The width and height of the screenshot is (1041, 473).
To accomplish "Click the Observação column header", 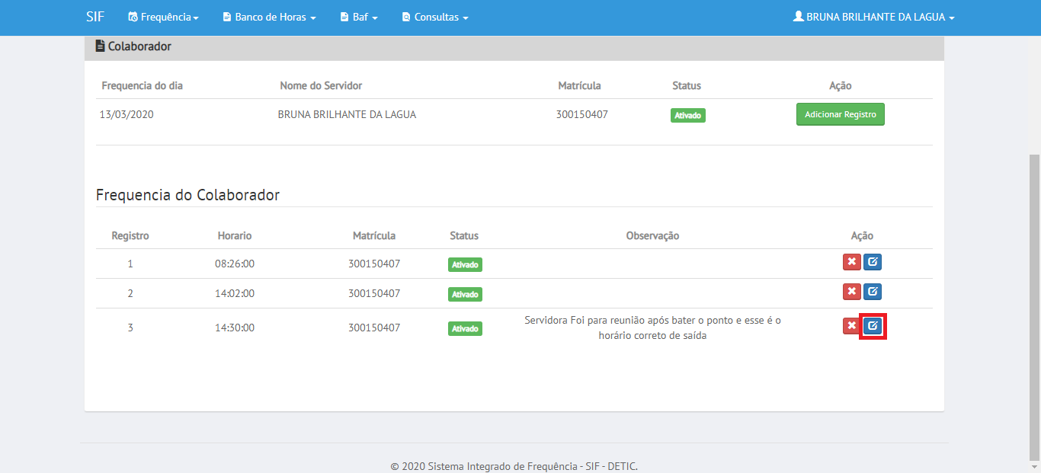I will point(652,236).
